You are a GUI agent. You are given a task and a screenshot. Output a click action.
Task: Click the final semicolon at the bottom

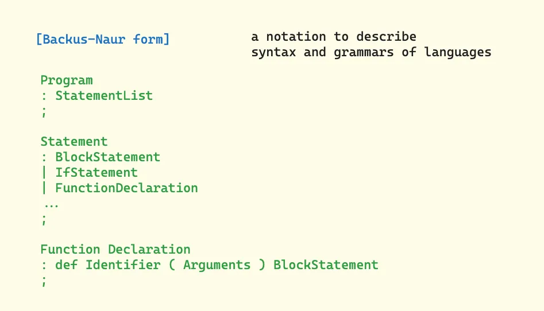[x=43, y=281]
